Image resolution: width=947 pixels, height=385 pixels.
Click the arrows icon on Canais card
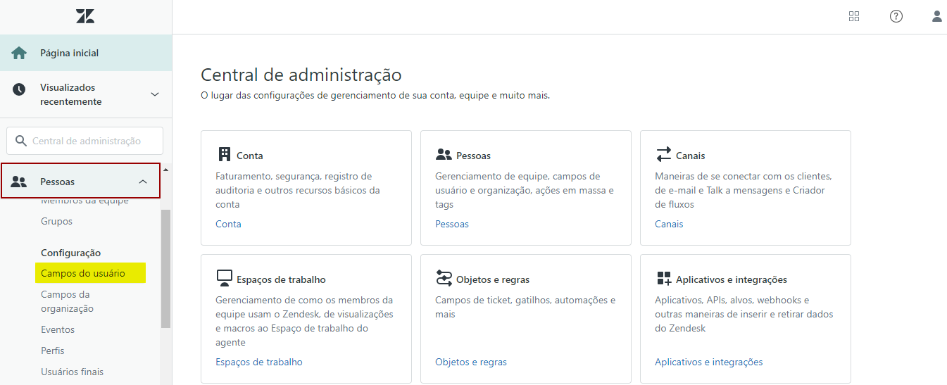663,154
